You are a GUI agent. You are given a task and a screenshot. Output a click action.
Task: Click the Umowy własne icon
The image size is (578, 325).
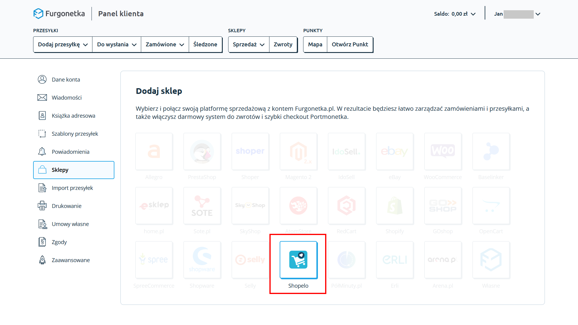pos(42,224)
